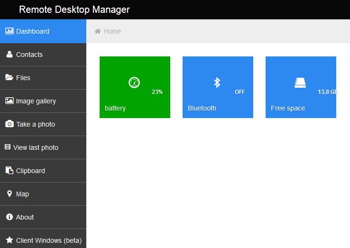Click the OFF Bluetooth status text
Image resolution: width=350 pixels, height=248 pixels.
[x=239, y=92]
